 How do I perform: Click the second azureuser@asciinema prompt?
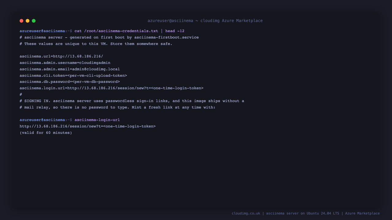(46, 120)
